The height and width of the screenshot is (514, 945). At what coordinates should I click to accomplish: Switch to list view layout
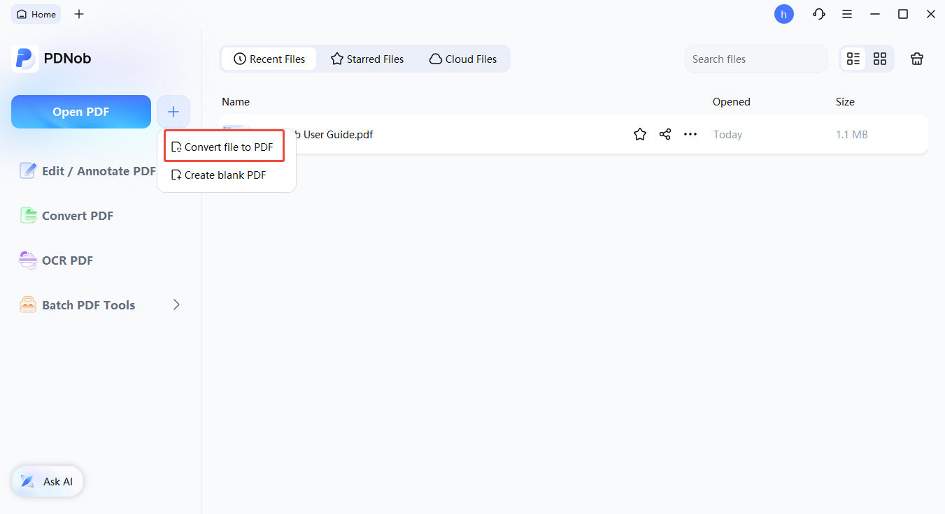(x=853, y=59)
